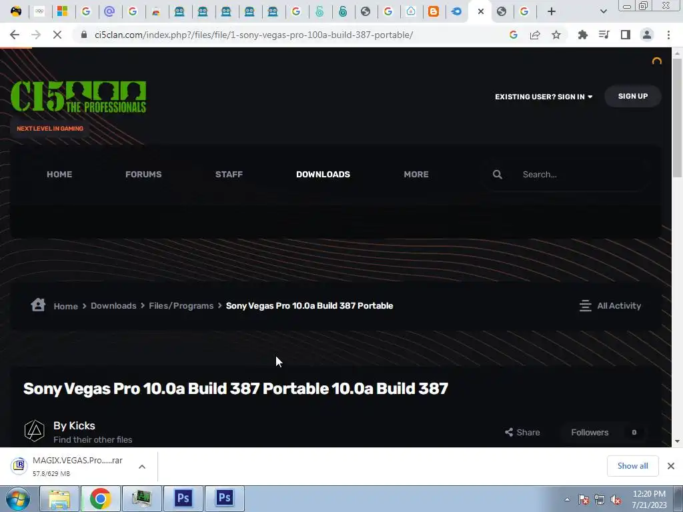Screen dimensions: 683x512
Task: Close the current active tab
Action: tap(481, 11)
